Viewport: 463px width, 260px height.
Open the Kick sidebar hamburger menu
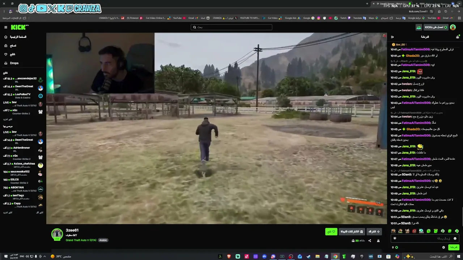tap(6, 27)
